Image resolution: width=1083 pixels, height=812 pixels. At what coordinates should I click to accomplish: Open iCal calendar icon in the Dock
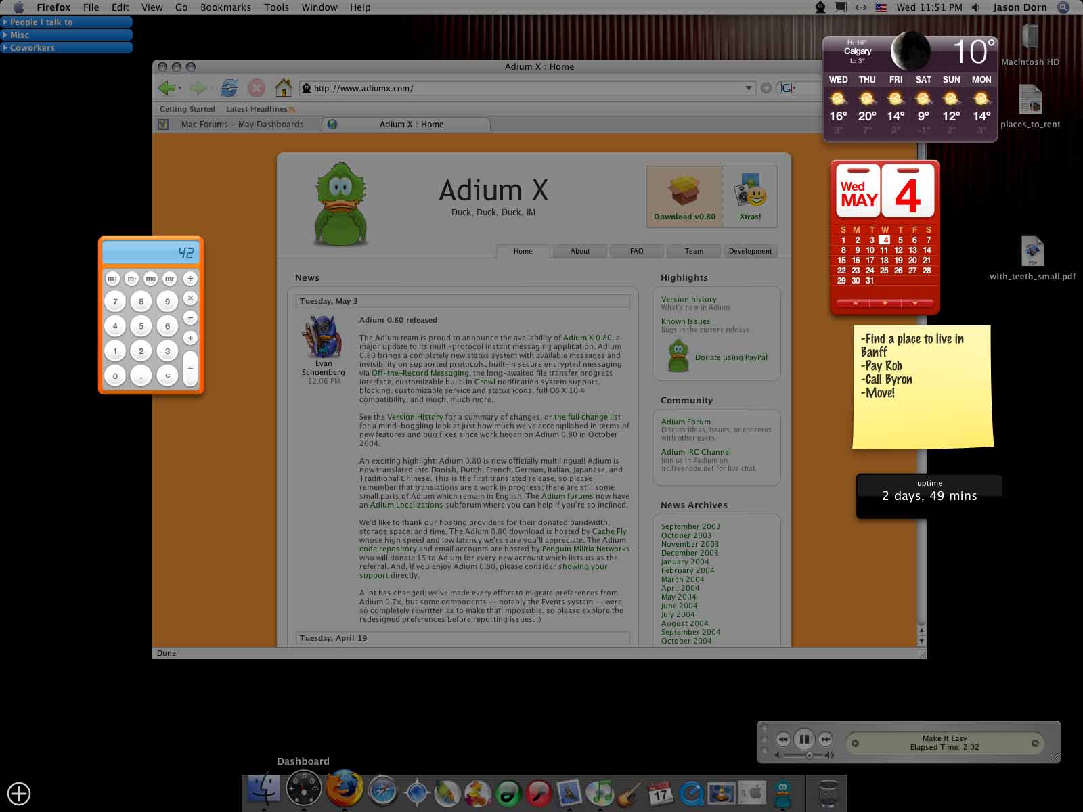click(660, 792)
